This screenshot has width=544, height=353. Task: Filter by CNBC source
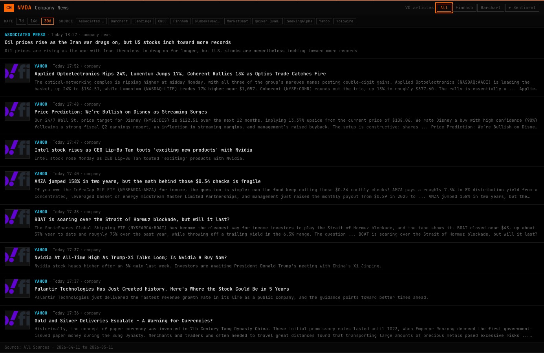point(162,21)
